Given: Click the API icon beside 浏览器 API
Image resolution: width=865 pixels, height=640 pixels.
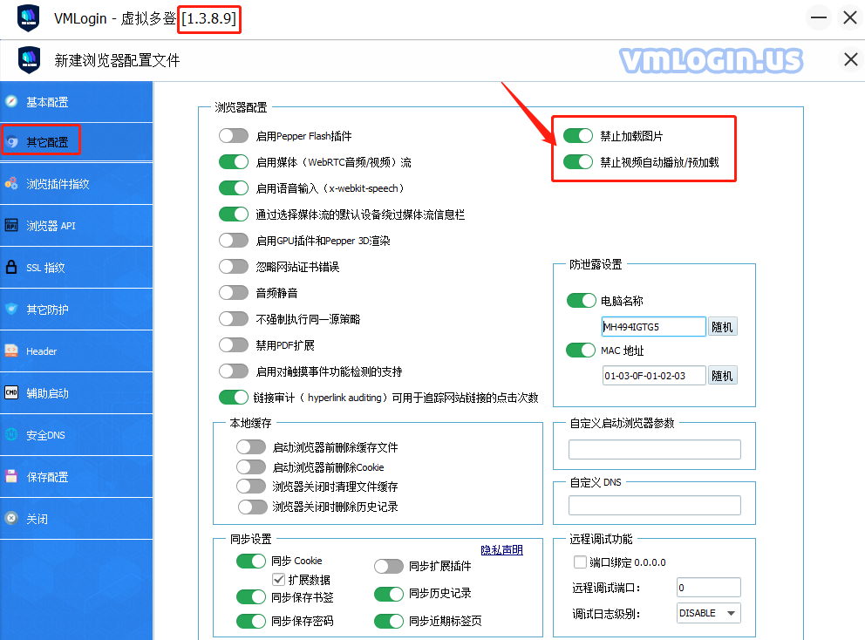Looking at the screenshot, I should point(11,225).
